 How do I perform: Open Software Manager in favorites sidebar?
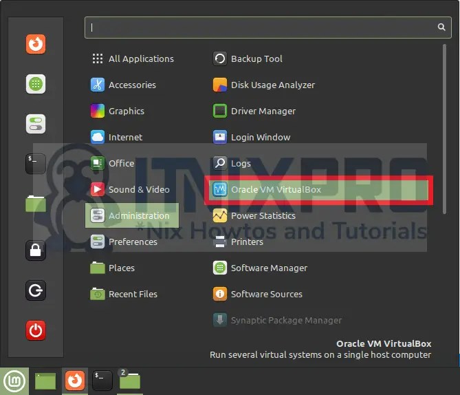tap(36, 84)
